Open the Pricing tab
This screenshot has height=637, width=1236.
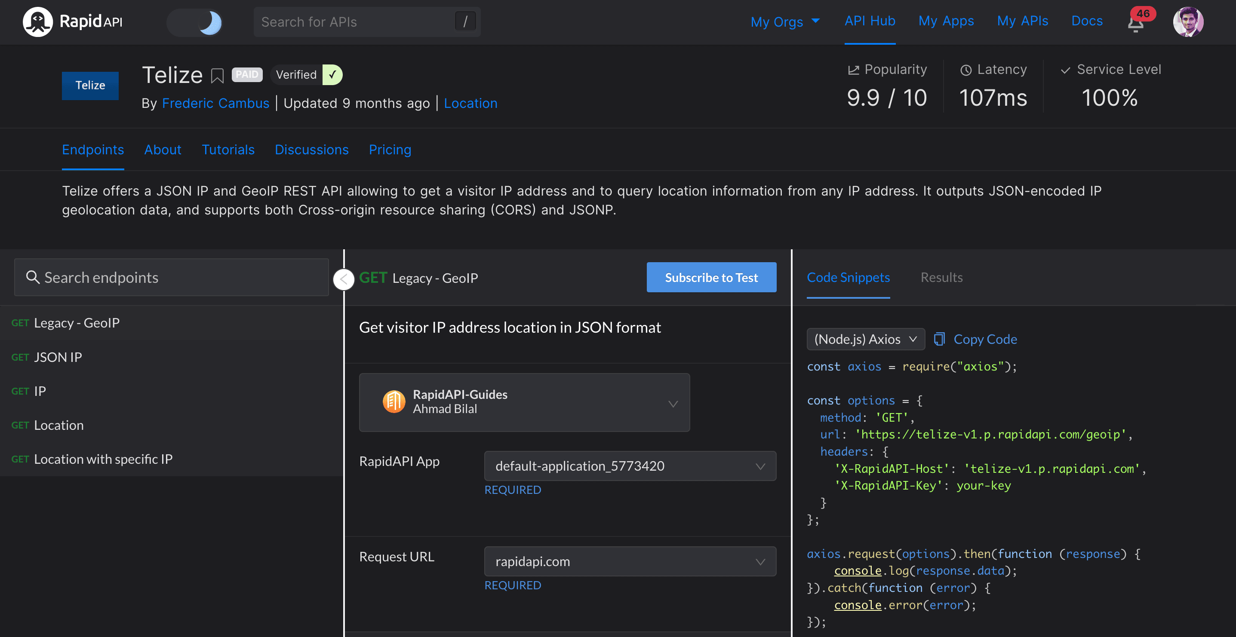(x=390, y=149)
